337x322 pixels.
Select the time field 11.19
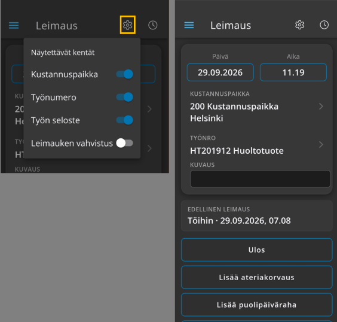click(x=293, y=72)
